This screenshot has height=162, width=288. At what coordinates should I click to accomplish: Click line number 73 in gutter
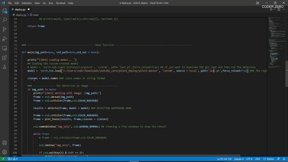pos(15,52)
